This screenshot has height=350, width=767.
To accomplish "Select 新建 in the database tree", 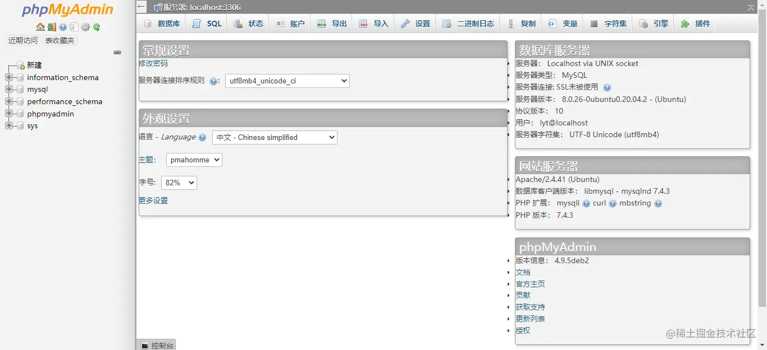I will 34,66.
